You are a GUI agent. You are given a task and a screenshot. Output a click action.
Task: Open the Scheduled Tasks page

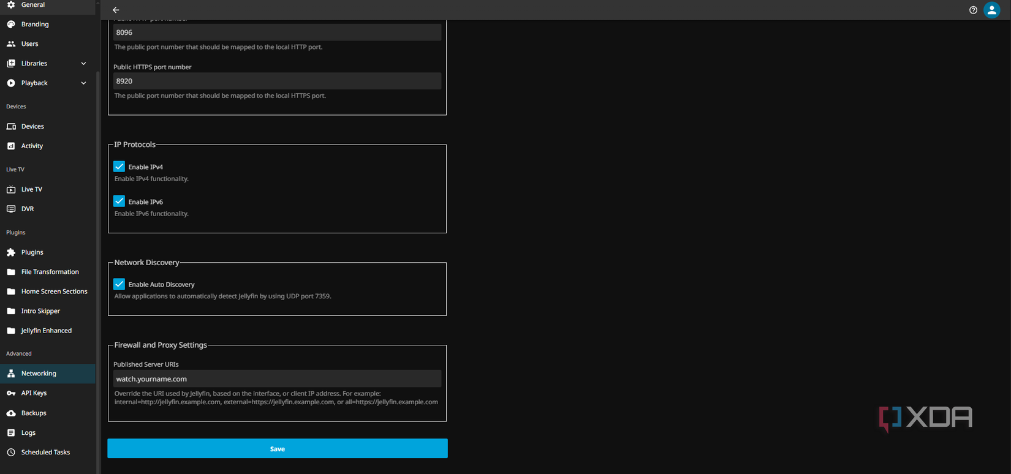point(48,452)
